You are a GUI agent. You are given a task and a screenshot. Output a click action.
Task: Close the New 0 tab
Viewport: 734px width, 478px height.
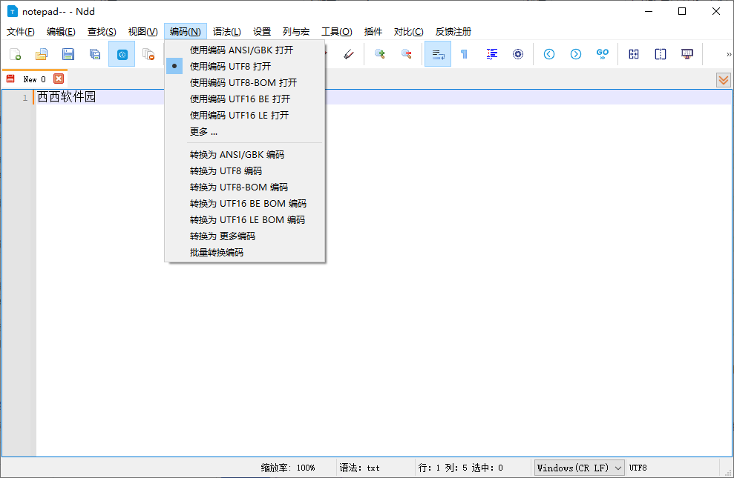click(x=59, y=79)
